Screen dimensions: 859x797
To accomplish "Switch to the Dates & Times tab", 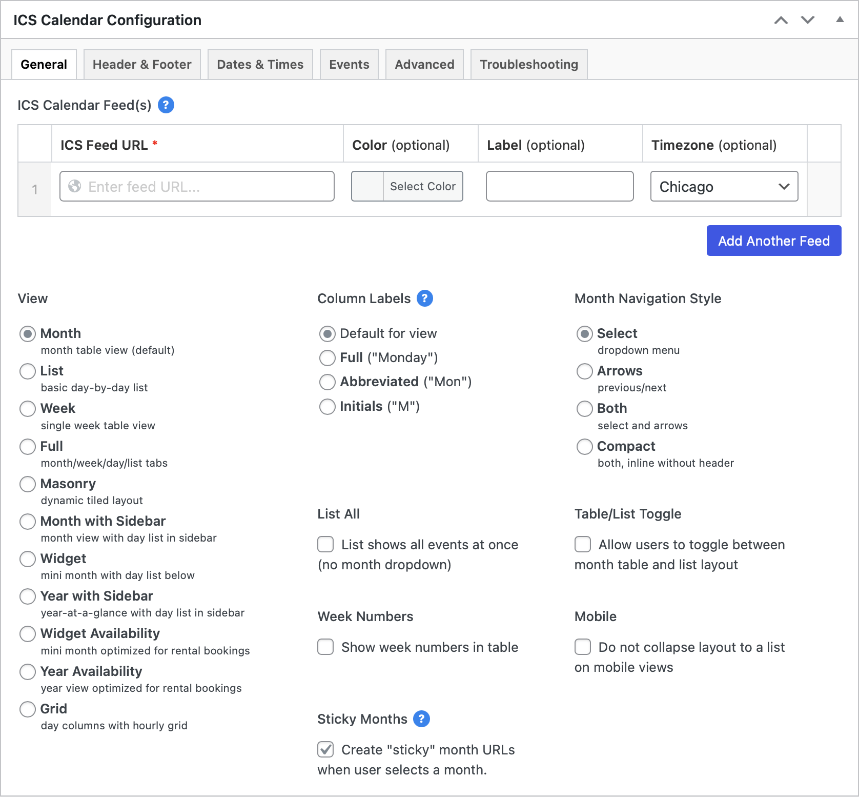I will (x=260, y=65).
